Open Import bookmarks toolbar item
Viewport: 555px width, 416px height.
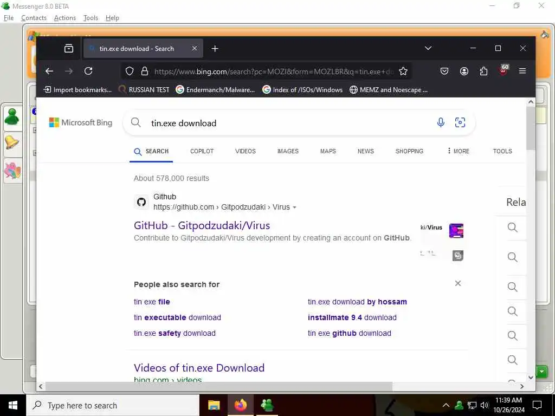(x=77, y=90)
